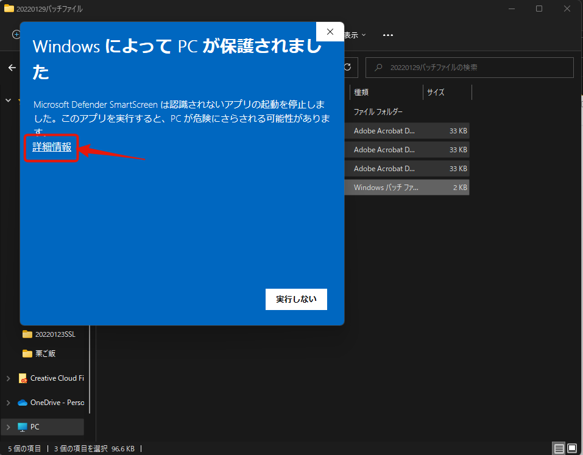
Task: Select the 20220123SSL folder in sidebar
Action: pyautogui.click(x=55, y=334)
